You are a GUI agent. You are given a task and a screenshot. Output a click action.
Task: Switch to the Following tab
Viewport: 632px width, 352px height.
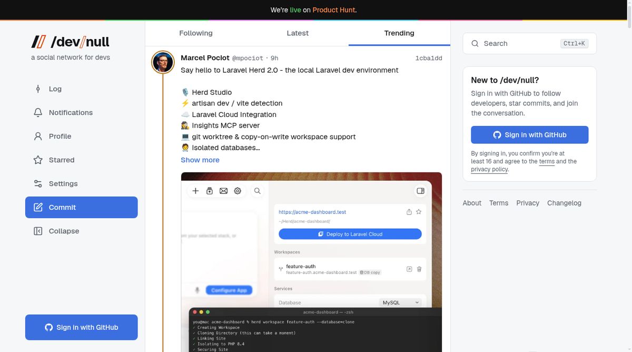196,33
